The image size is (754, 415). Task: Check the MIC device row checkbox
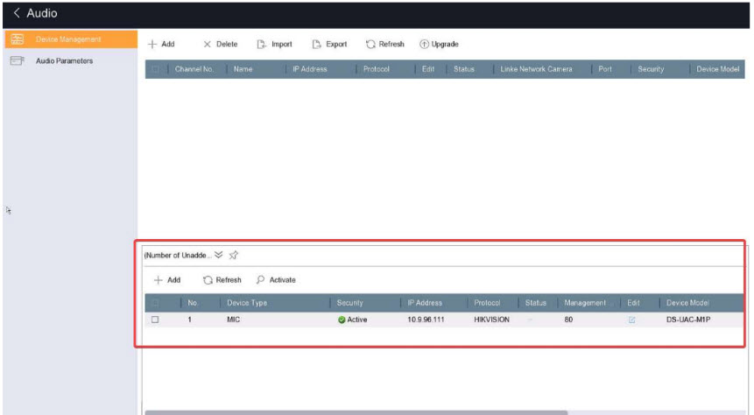[x=155, y=320]
